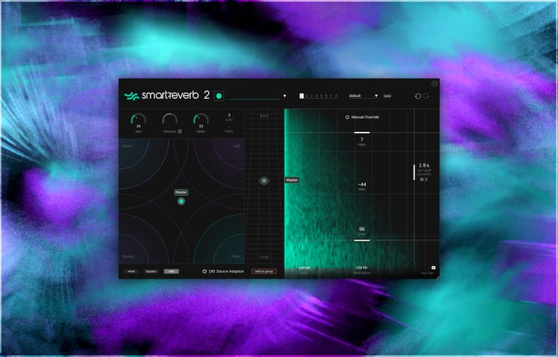Click the redo arrow icon
558x357 pixels.
click(x=427, y=96)
